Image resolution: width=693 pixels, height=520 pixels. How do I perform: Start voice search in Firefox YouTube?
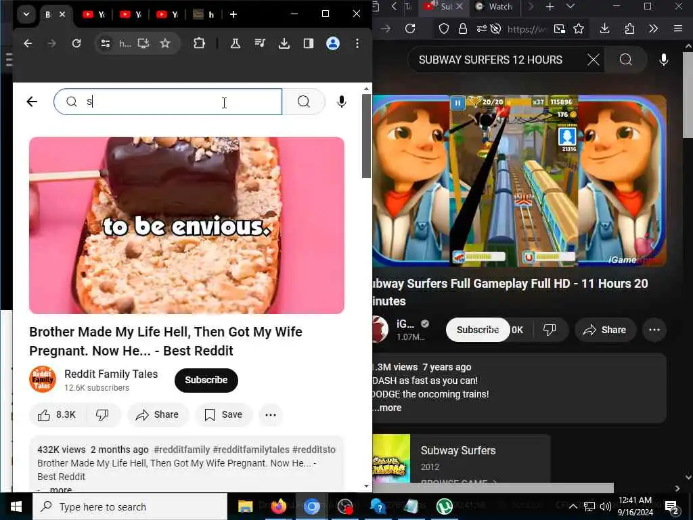point(664,60)
